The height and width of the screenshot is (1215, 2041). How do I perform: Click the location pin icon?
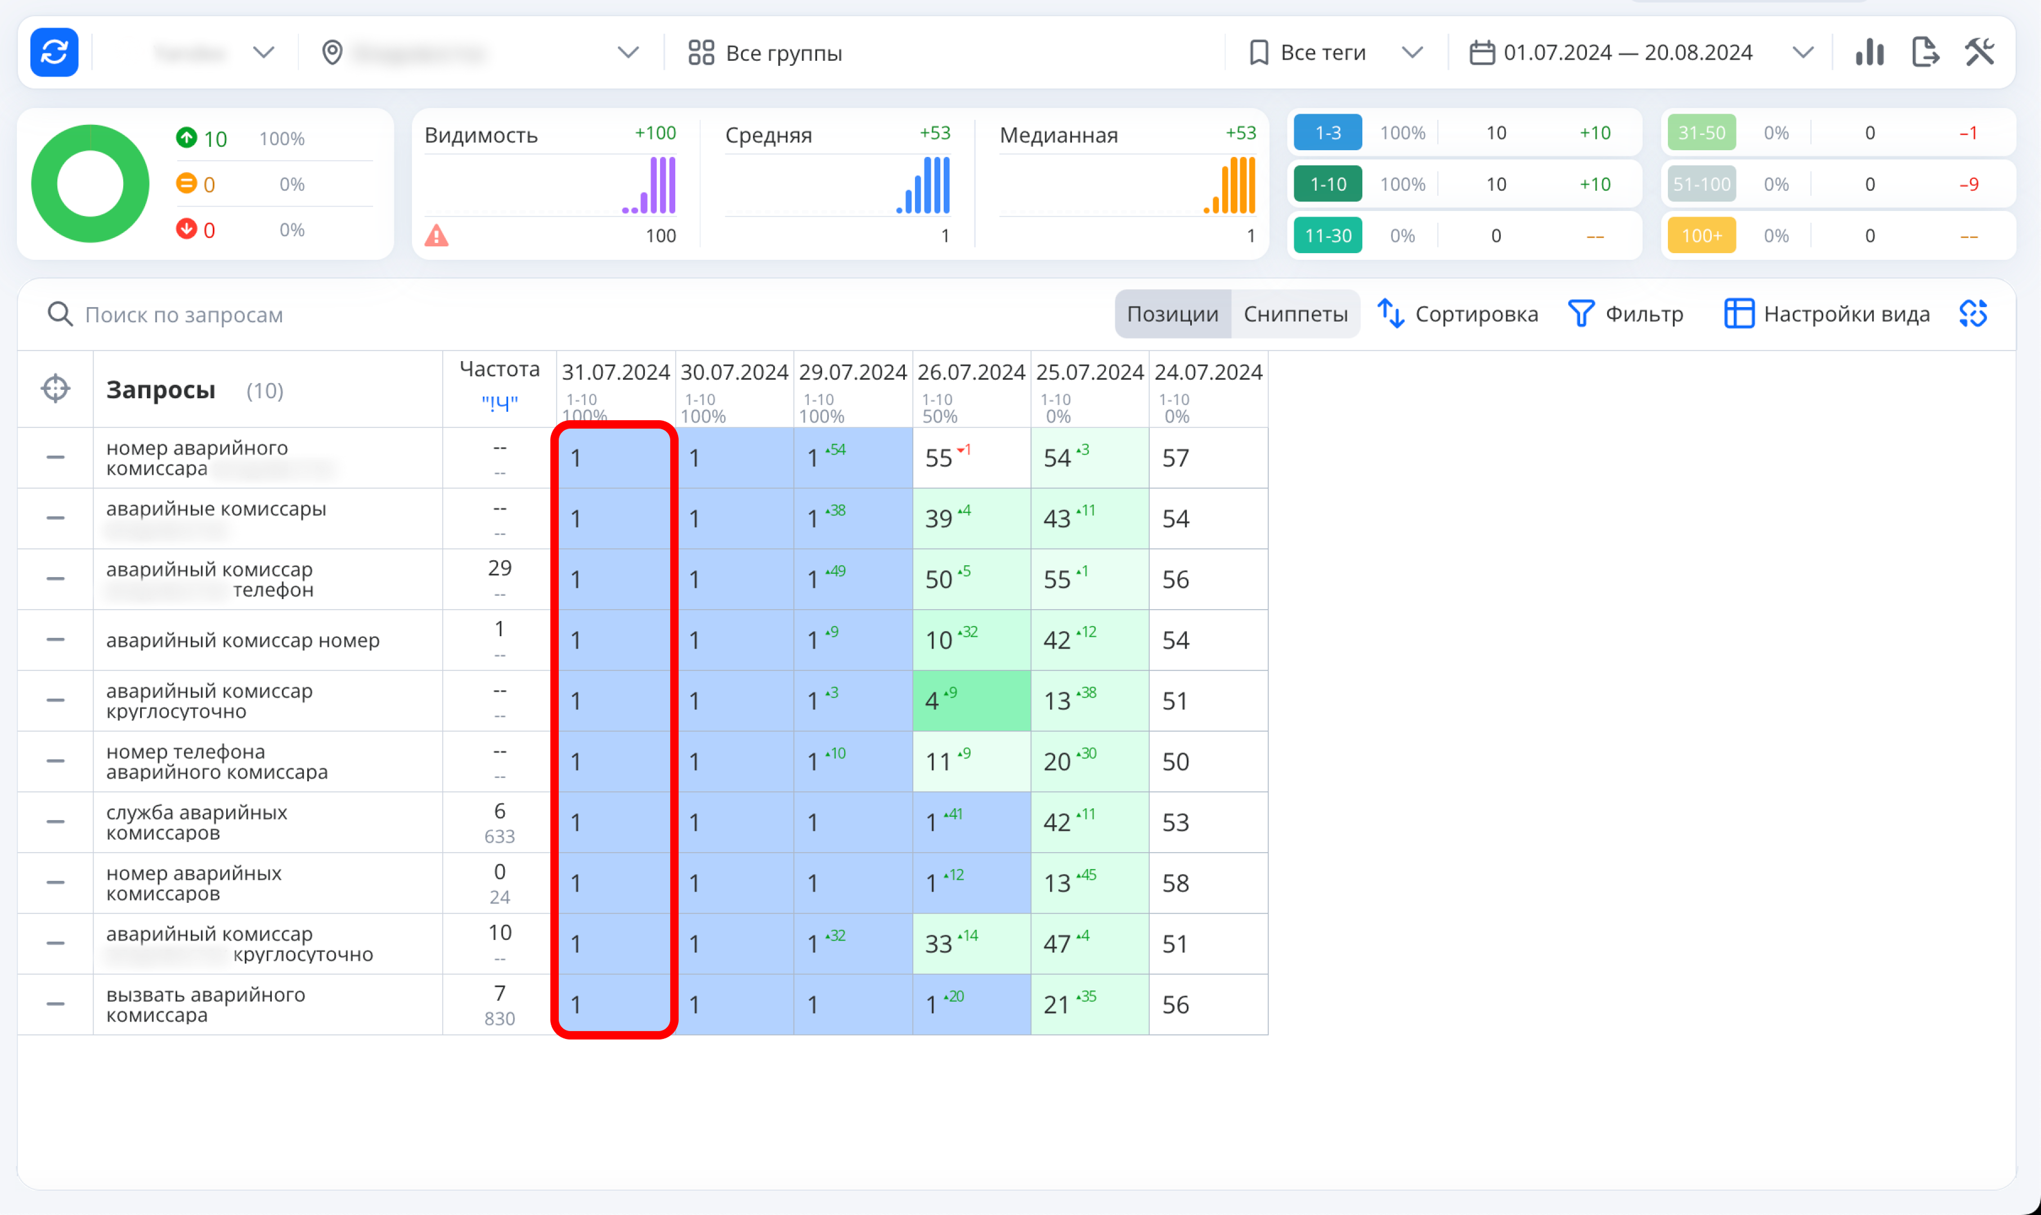click(x=331, y=52)
